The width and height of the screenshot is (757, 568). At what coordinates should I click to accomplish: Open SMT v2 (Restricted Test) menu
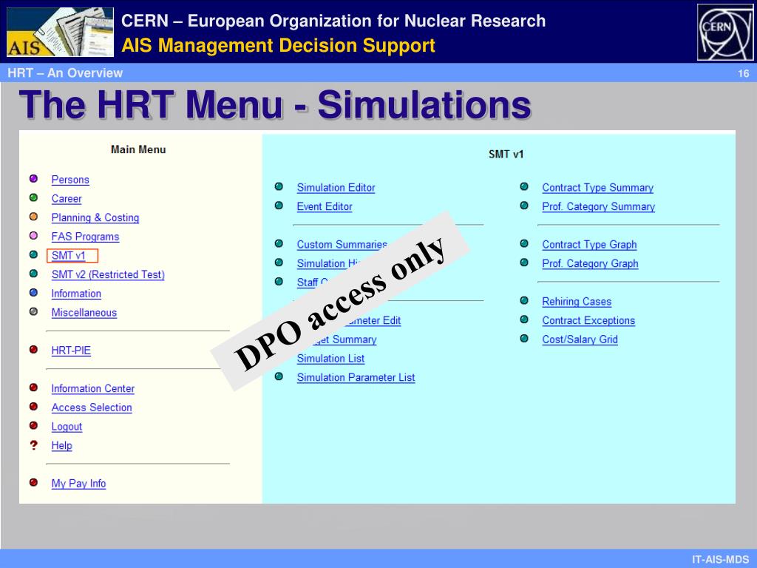[x=108, y=274]
